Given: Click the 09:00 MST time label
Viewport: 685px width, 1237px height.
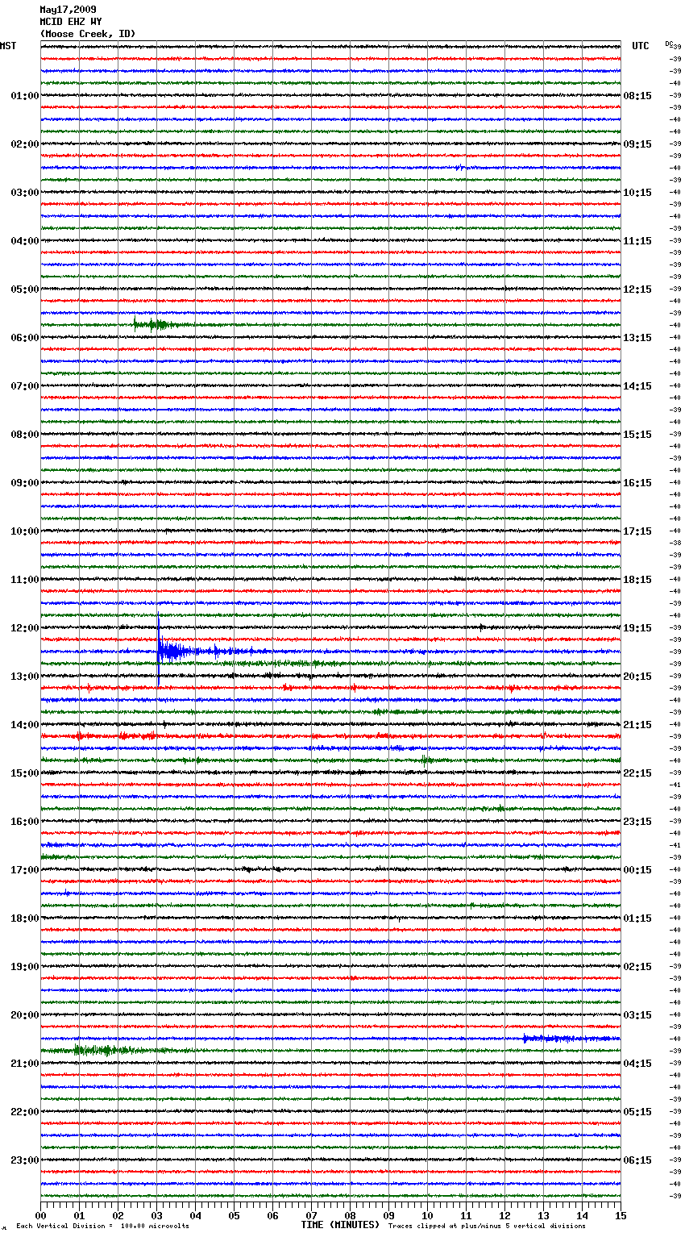Looking at the screenshot, I should [x=25, y=483].
